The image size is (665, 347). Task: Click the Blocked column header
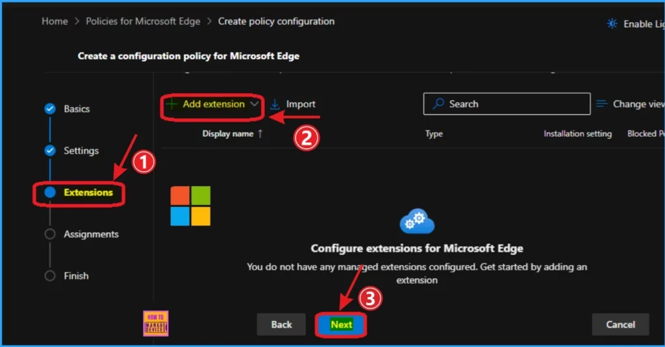[646, 134]
